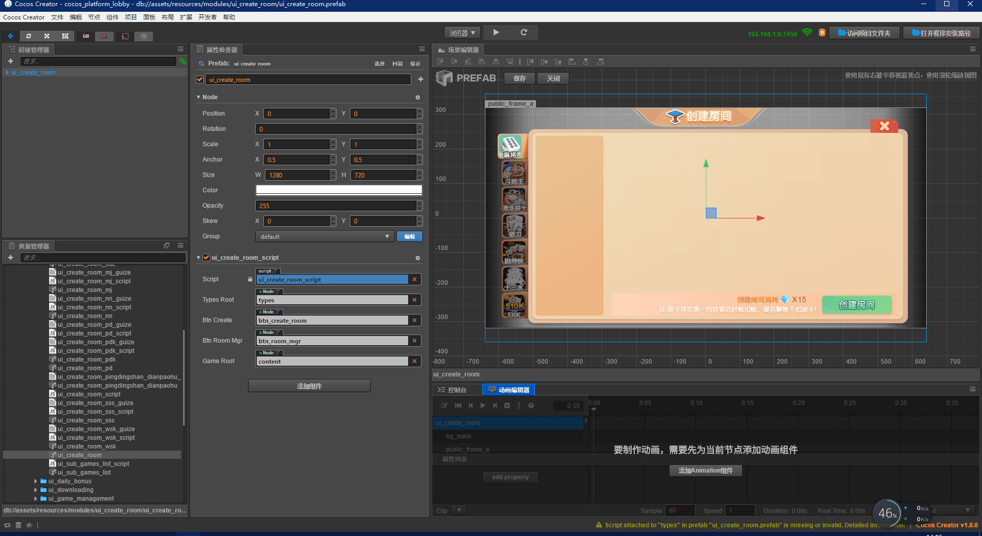Toggle hierarchy link search filter icon
This screenshot has width=982, height=536.
click(x=183, y=61)
